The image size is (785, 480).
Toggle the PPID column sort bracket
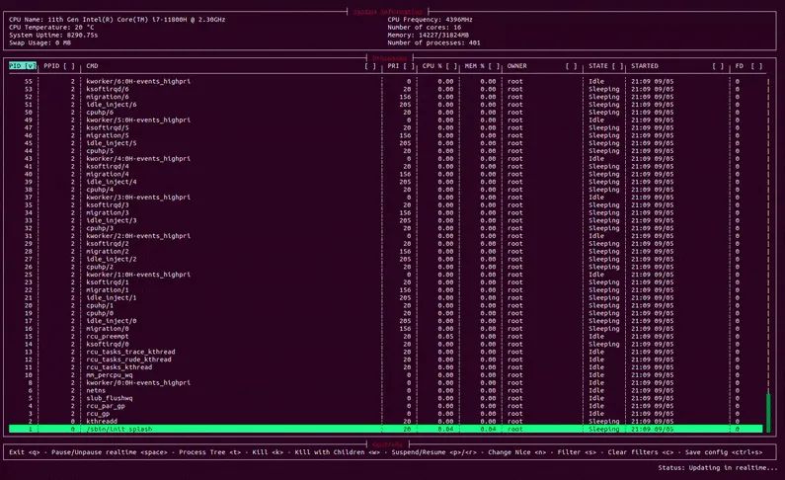69,66
